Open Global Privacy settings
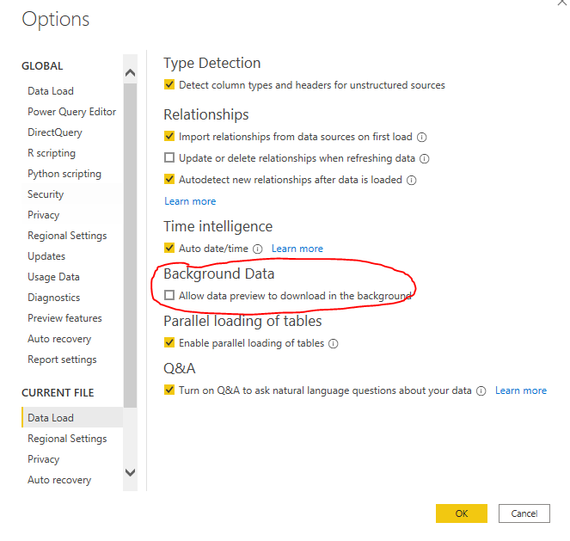Viewport: 570px width, 541px height. [x=43, y=215]
